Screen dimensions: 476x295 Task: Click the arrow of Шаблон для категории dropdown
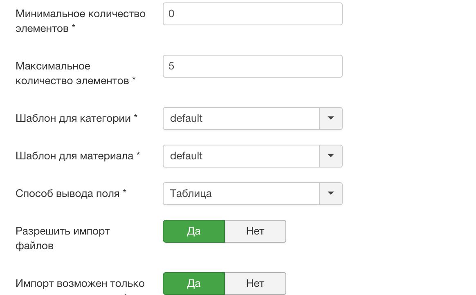pos(331,118)
